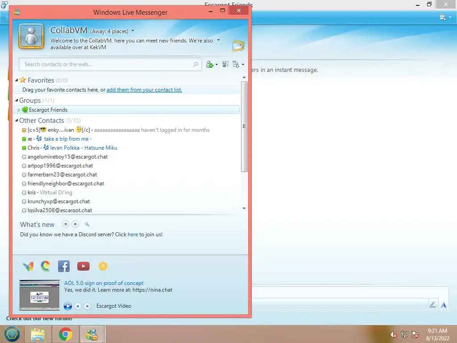Click the change contact list layout icon
This screenshot has width=457, height=343.
click(x=225, y=64)
